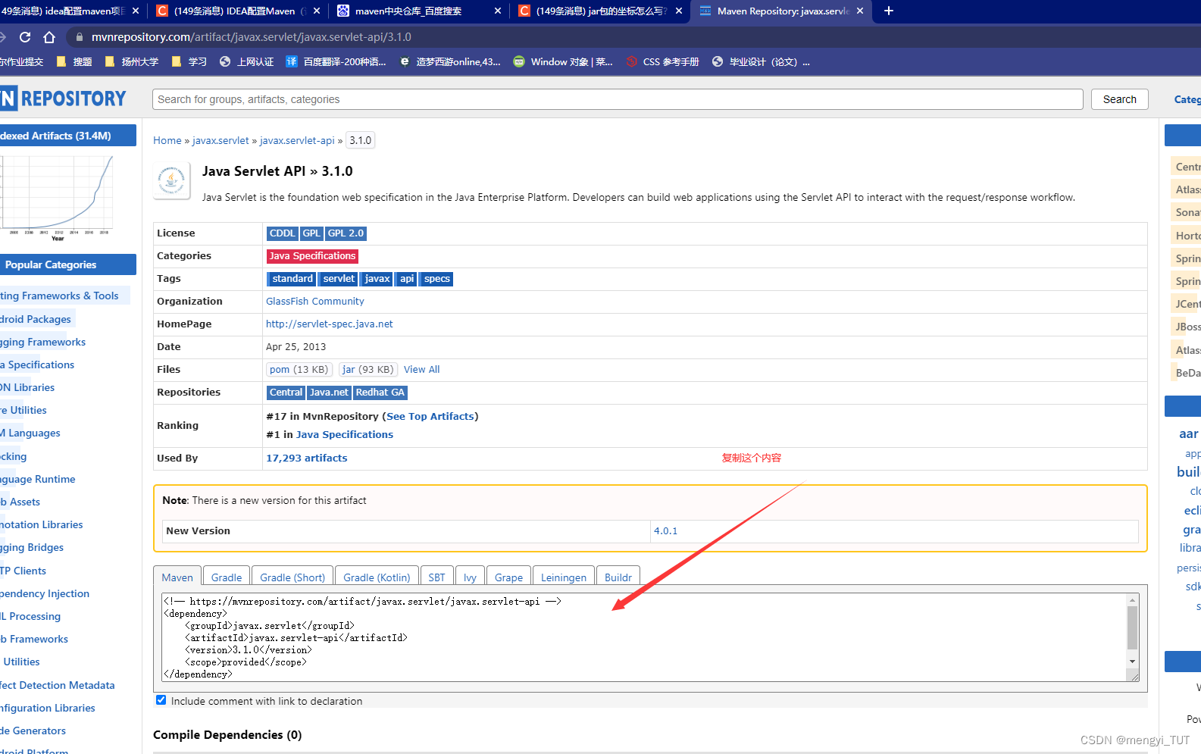Open the 'Window 对象' bookmark

(x=563, y=62)
